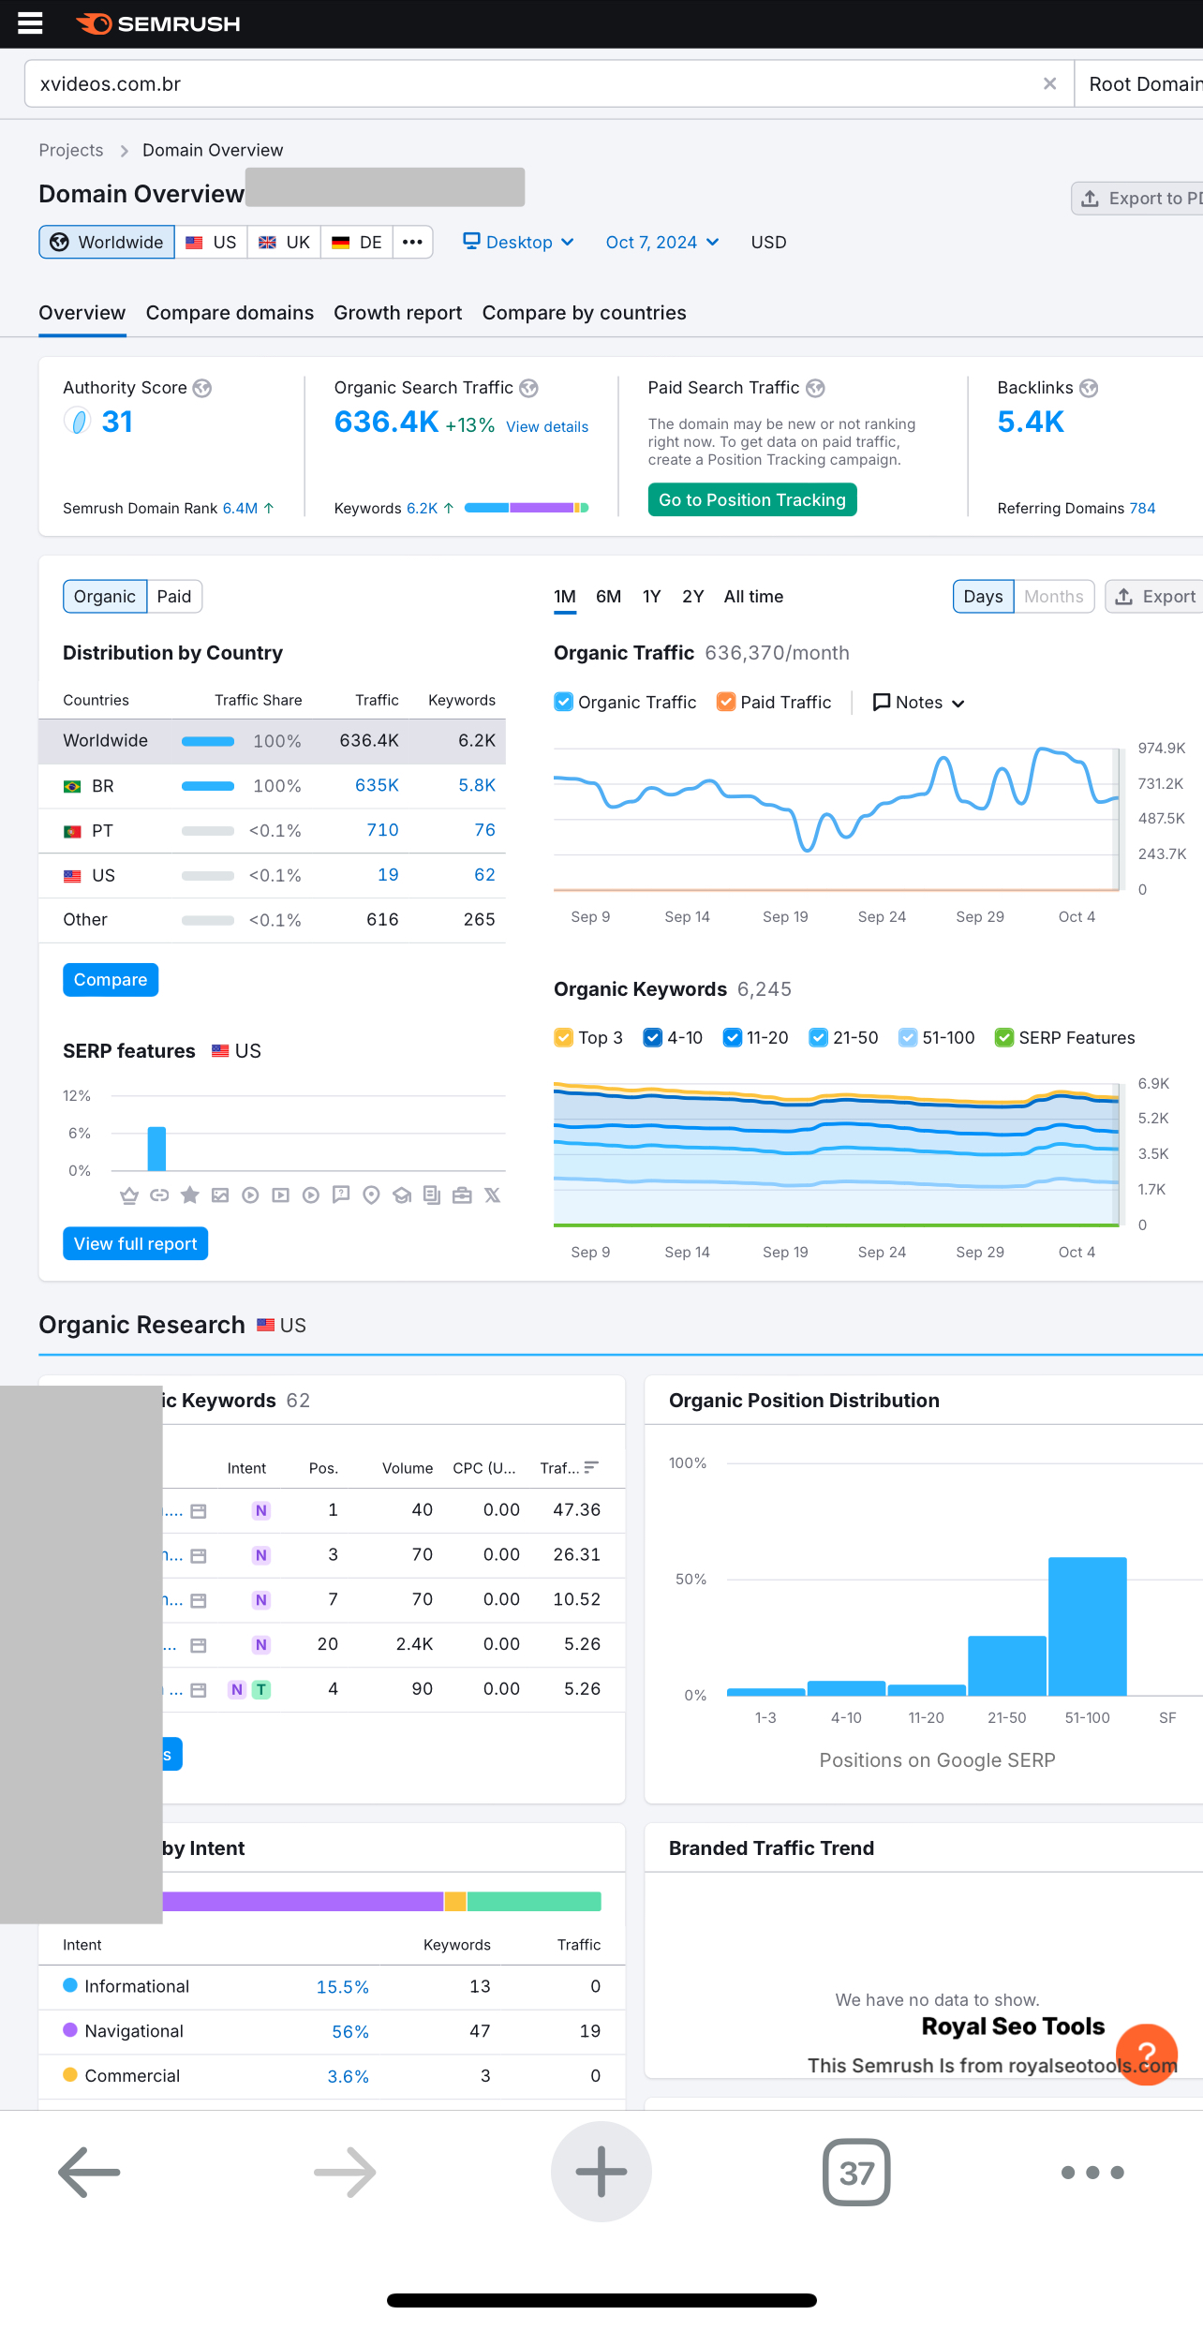
Task: Go back with the browser back arrow
Action: pos(89,2172)
